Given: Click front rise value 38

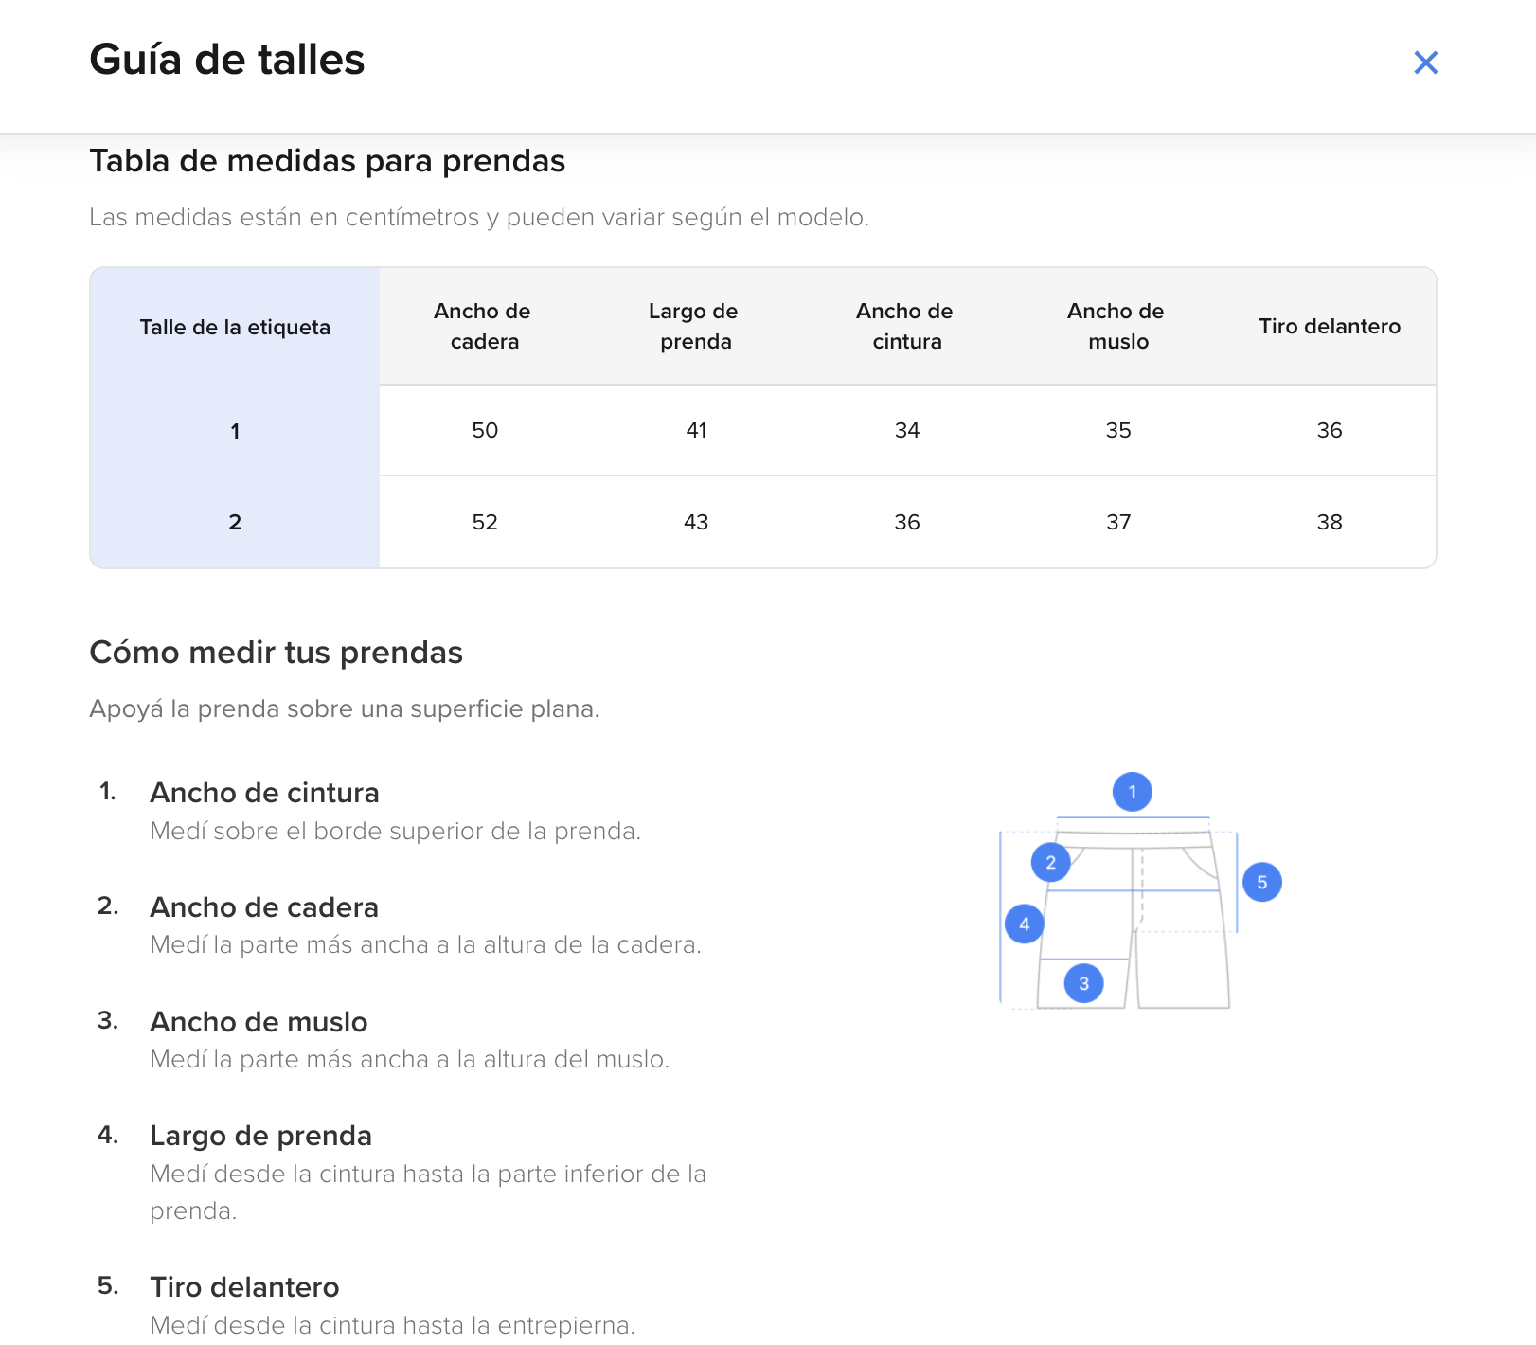Looking at the screenshot, I should pos(1329,522).
